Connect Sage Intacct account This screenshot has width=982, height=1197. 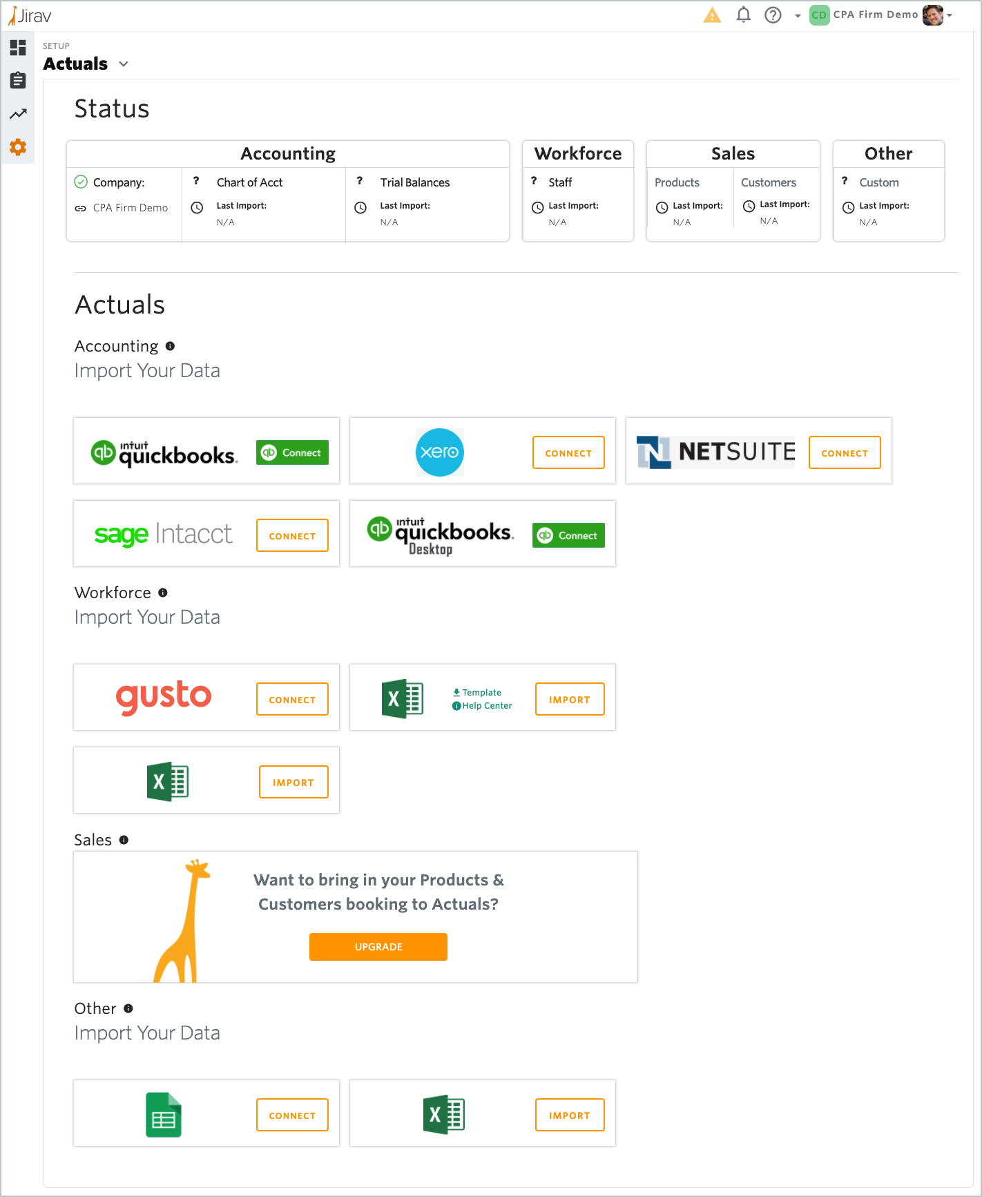[292, 535]
